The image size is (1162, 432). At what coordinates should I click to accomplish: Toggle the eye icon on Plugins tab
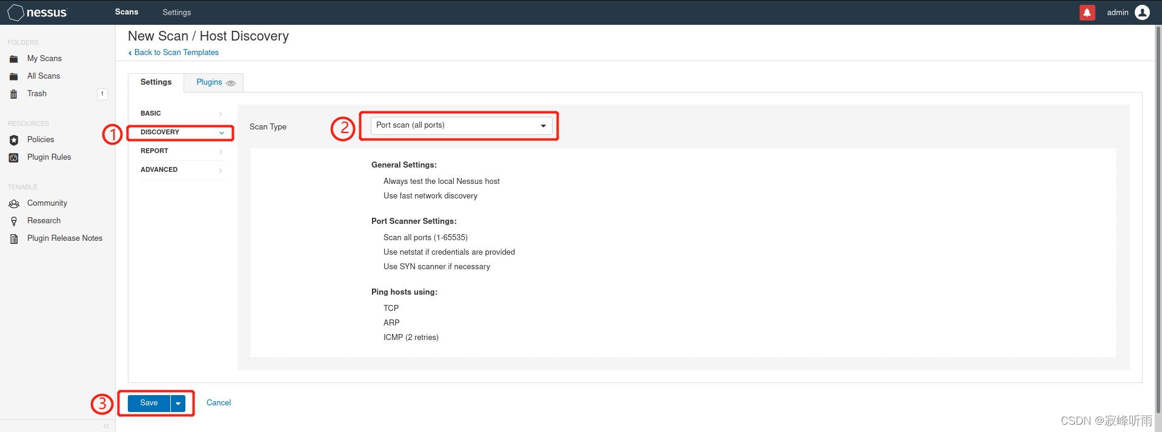[231, 83]
